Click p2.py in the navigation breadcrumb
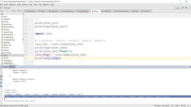Screen dimensions: 191x107 7,8
